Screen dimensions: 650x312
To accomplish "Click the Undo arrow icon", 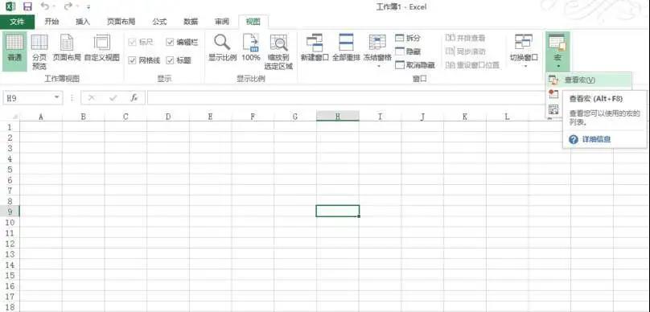I will tap(45, 6).
